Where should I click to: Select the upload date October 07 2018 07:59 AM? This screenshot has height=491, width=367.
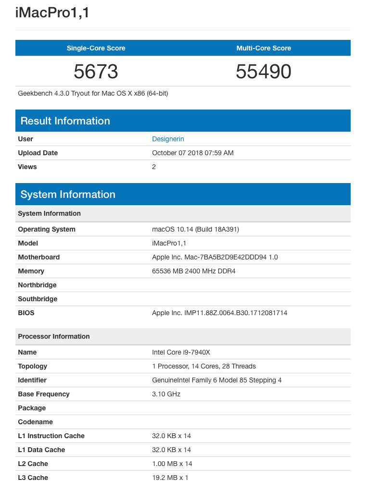193,153
